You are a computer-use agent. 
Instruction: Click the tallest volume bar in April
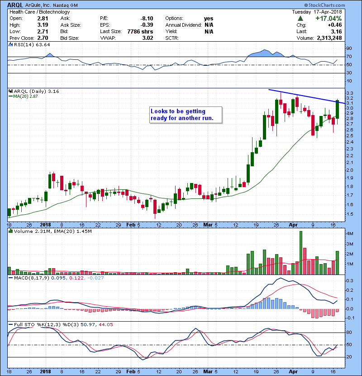click(300, 252)
